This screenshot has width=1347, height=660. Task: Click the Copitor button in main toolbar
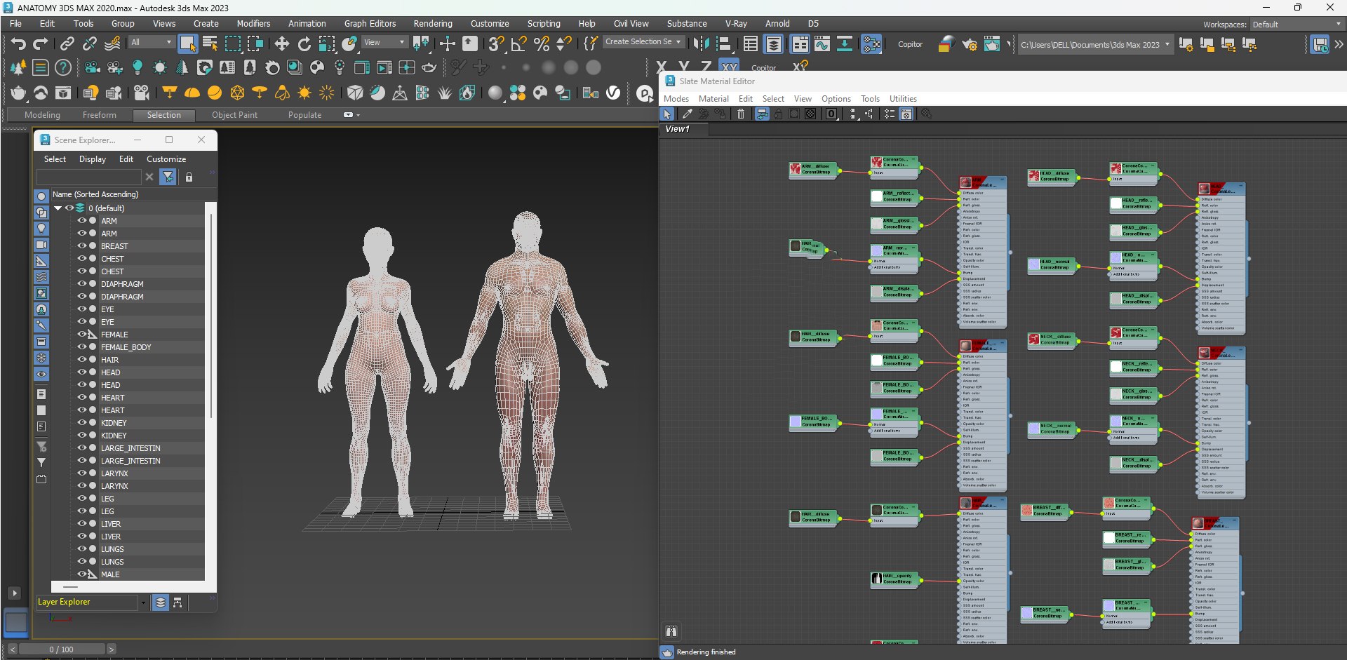click(x=910, y=44)
